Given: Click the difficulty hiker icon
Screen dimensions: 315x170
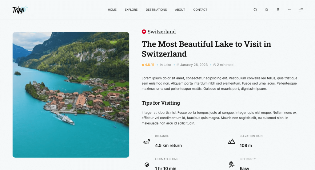Looking at the screenshot, I should click(x=232, y=164).
